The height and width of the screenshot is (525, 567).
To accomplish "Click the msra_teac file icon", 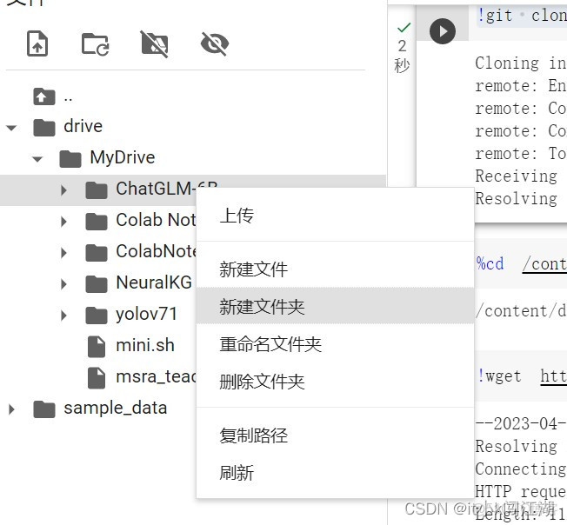I will 97,378.
